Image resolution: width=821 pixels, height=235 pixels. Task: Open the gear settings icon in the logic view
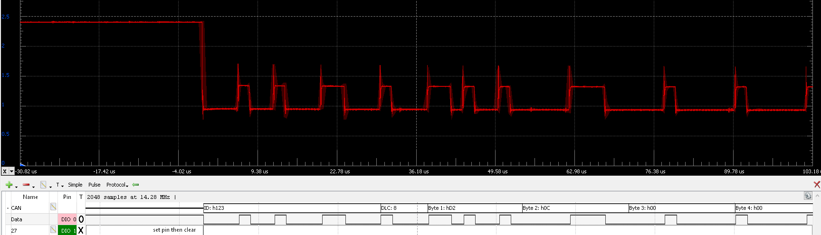(x=808, y=196)
